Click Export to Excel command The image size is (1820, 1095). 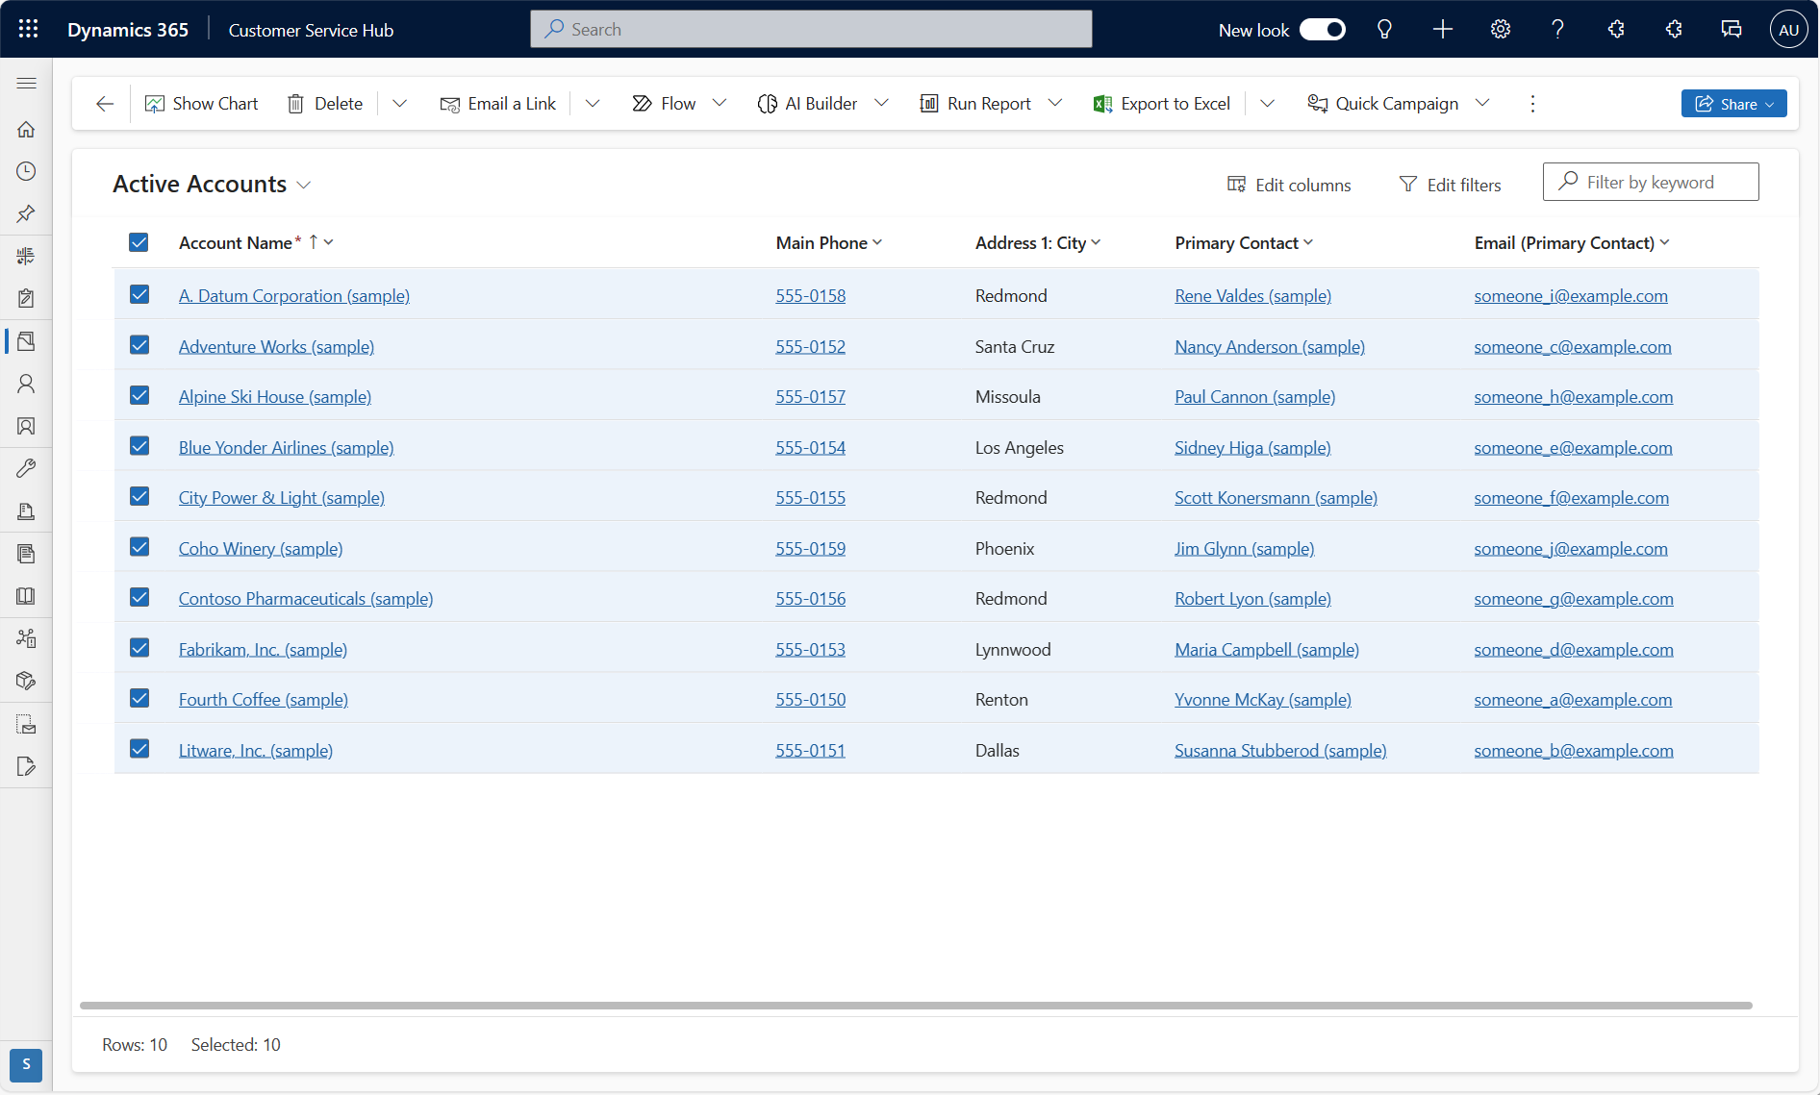point(1161,103)
